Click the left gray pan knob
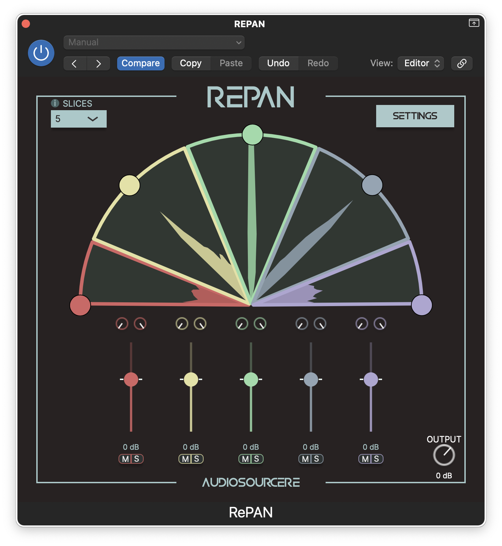Image resolution: width=502 pixels, height=546 pixels. (302, 324)
